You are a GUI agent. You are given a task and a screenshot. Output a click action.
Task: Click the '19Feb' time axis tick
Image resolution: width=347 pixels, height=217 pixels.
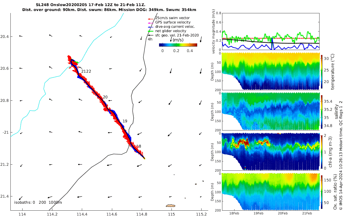[x=258, y=214]
